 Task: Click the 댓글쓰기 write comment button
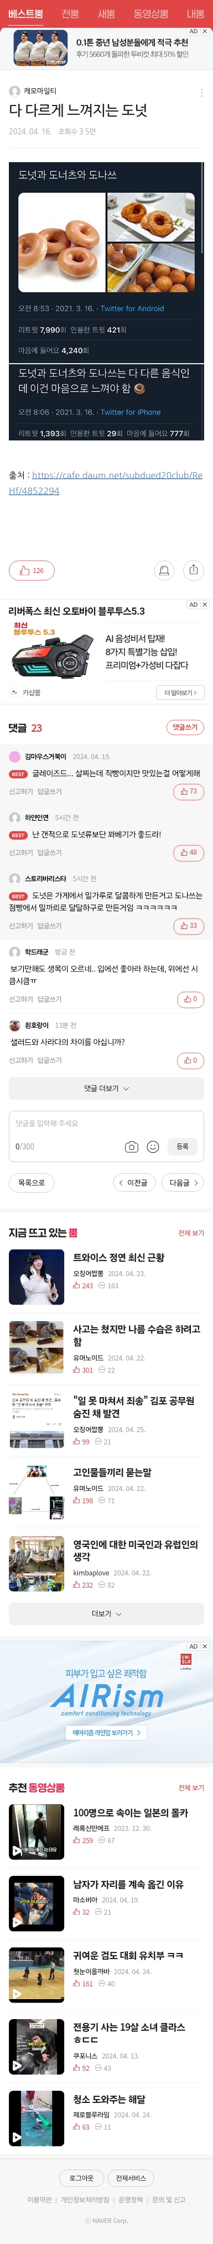pyautogui.click(x=185, y=727)
